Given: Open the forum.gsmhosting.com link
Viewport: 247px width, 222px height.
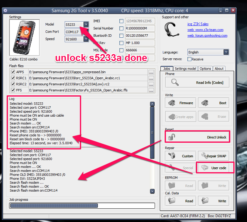Looking at the screenshot, I should click(207, 36).
